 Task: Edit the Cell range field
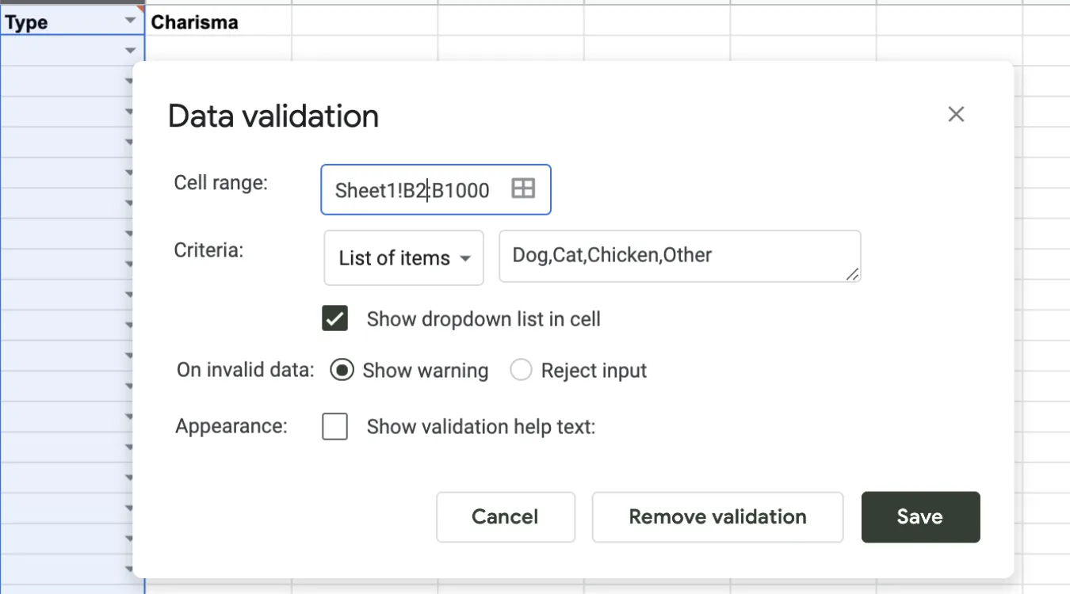click(x=412, y=189)
